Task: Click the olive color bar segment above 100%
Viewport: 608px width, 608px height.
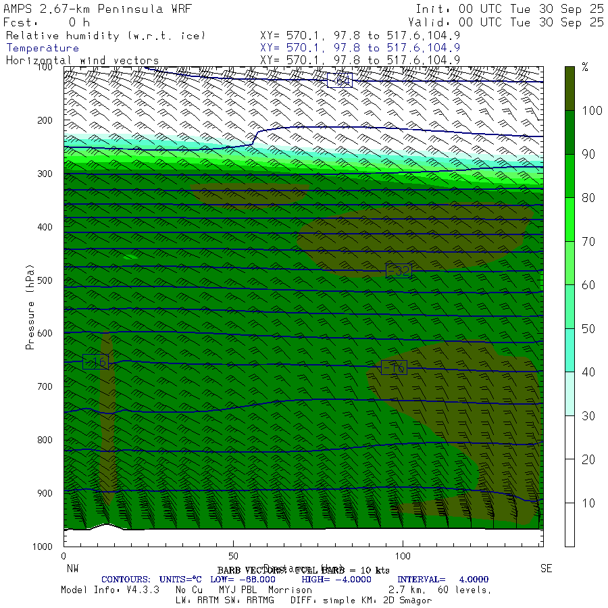Action: coord(569,88)
